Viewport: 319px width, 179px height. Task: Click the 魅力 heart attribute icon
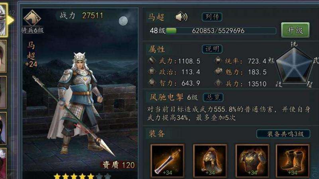[218, 72]
